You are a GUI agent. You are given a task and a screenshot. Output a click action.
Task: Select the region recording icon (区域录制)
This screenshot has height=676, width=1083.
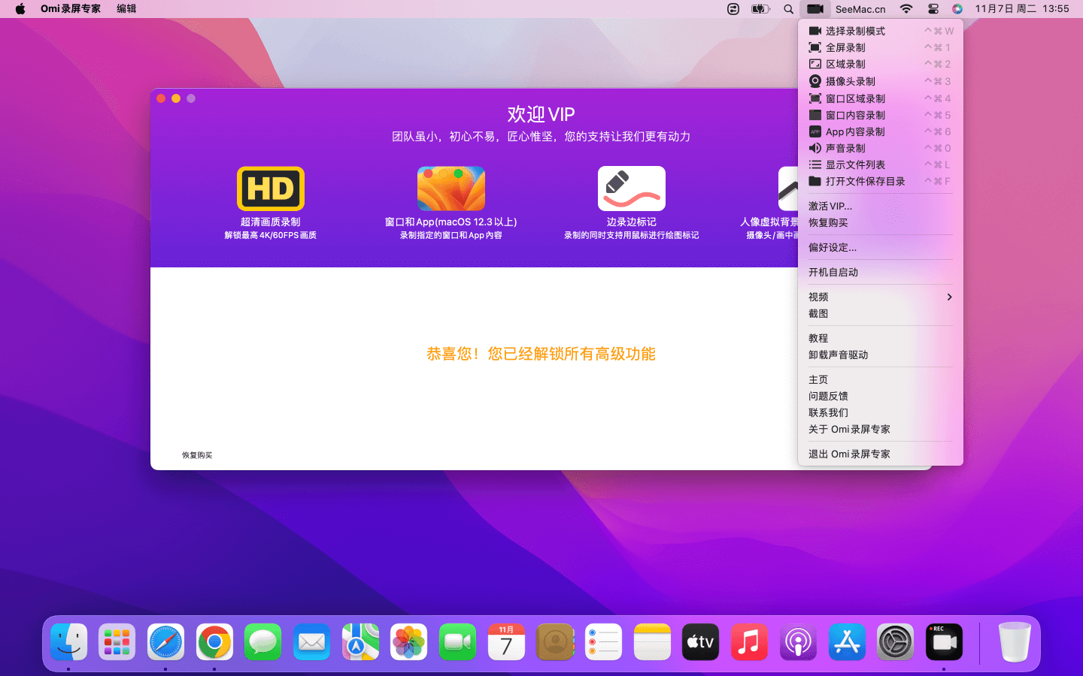click(x=815, y=65)
